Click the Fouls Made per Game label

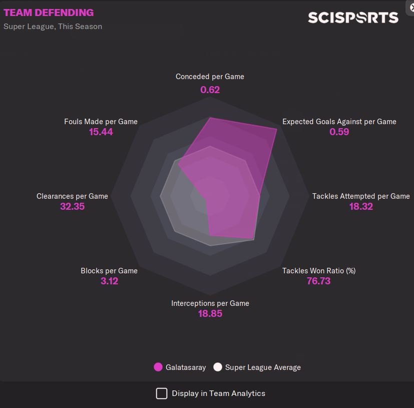coord(101,122)
